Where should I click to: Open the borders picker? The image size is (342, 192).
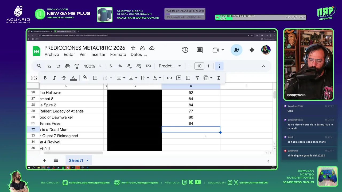95,78
